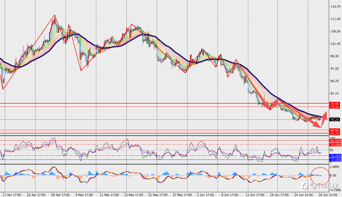This screenshot has height=197, width=342.
Task: Click the 116.70 price axis label
Action: coord(335,7)
